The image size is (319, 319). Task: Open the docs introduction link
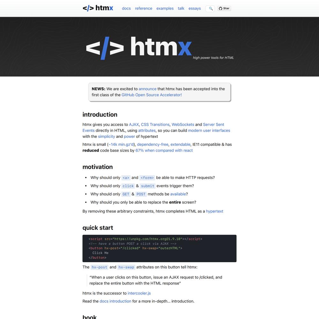[x=115, y=301]
